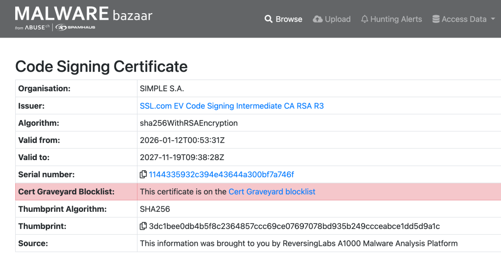
Task: Copy the thumbprint using its copy icon
Action: pos(143,226)
